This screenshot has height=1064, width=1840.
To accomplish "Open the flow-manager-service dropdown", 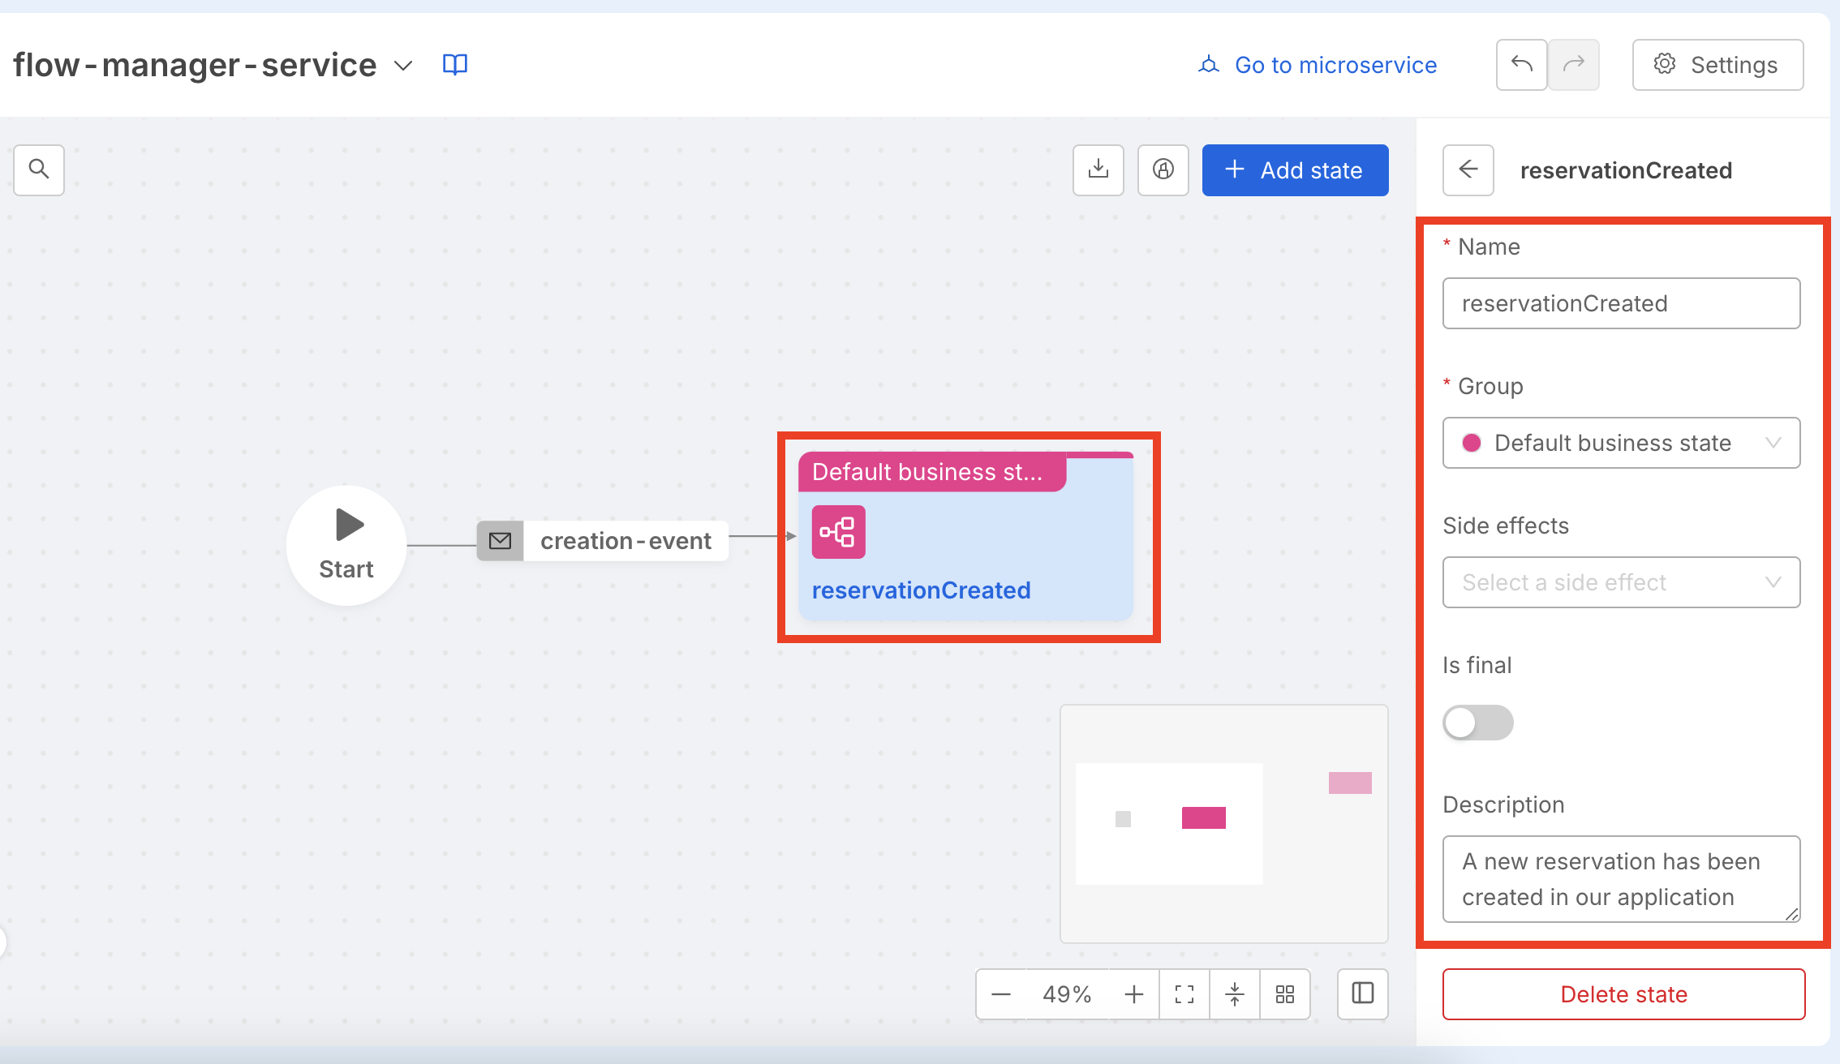I will point(403,66).
